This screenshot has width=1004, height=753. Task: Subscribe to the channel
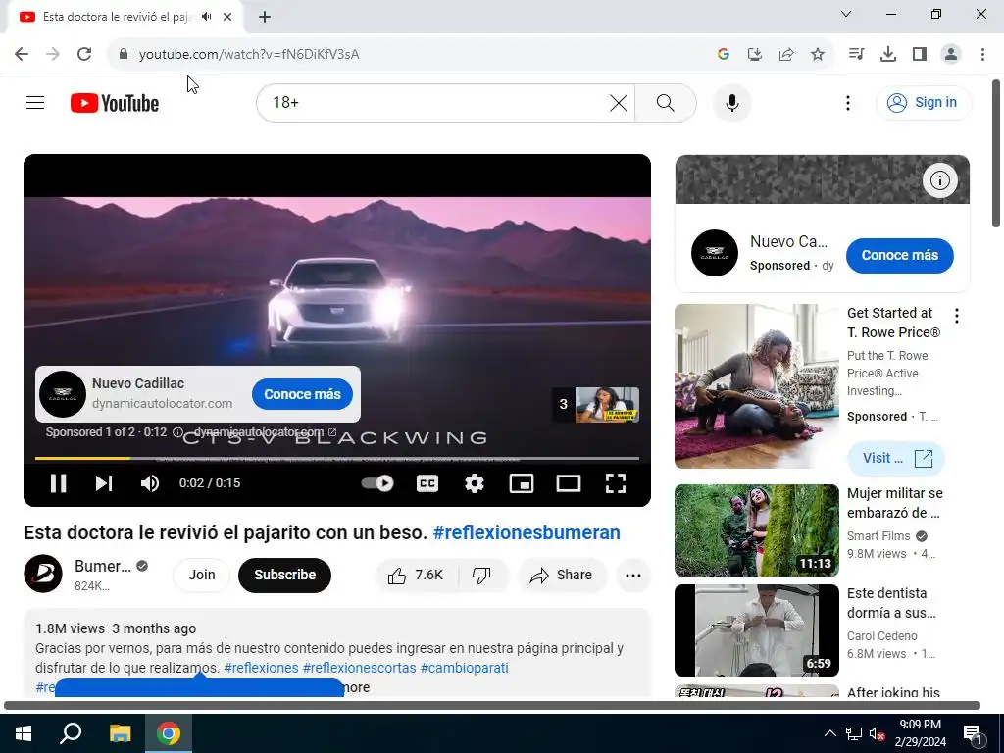(285, 575)
